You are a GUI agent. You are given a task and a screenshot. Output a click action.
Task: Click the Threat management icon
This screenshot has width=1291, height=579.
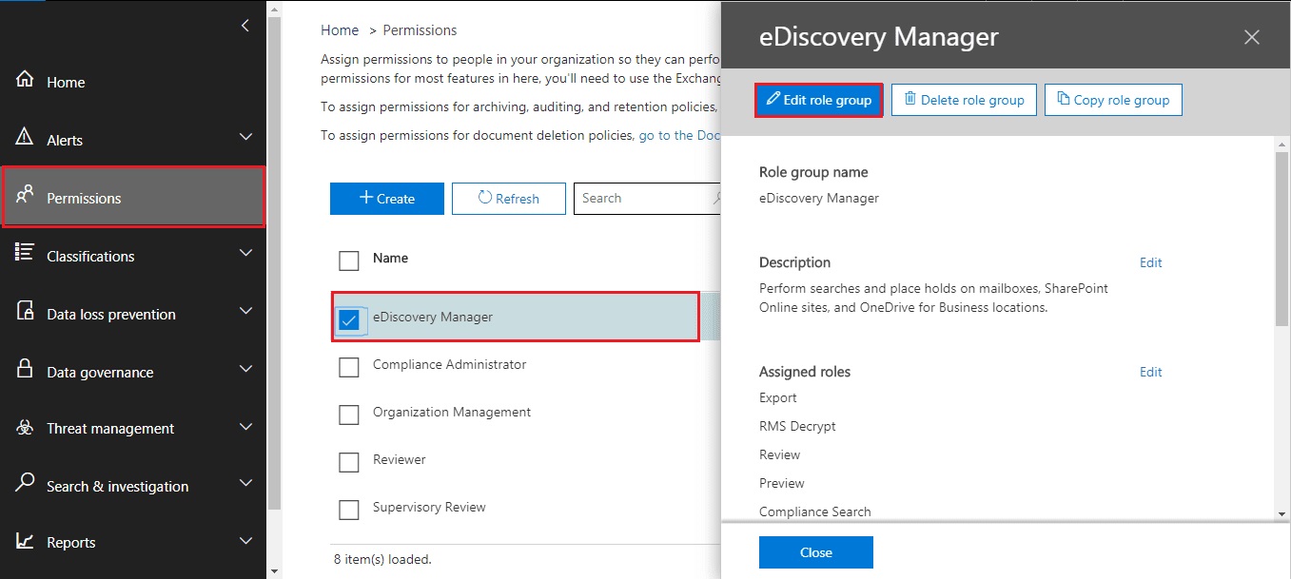coord(27,428)
